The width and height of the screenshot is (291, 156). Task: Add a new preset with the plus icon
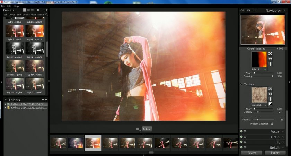click(x=47, y=10)
